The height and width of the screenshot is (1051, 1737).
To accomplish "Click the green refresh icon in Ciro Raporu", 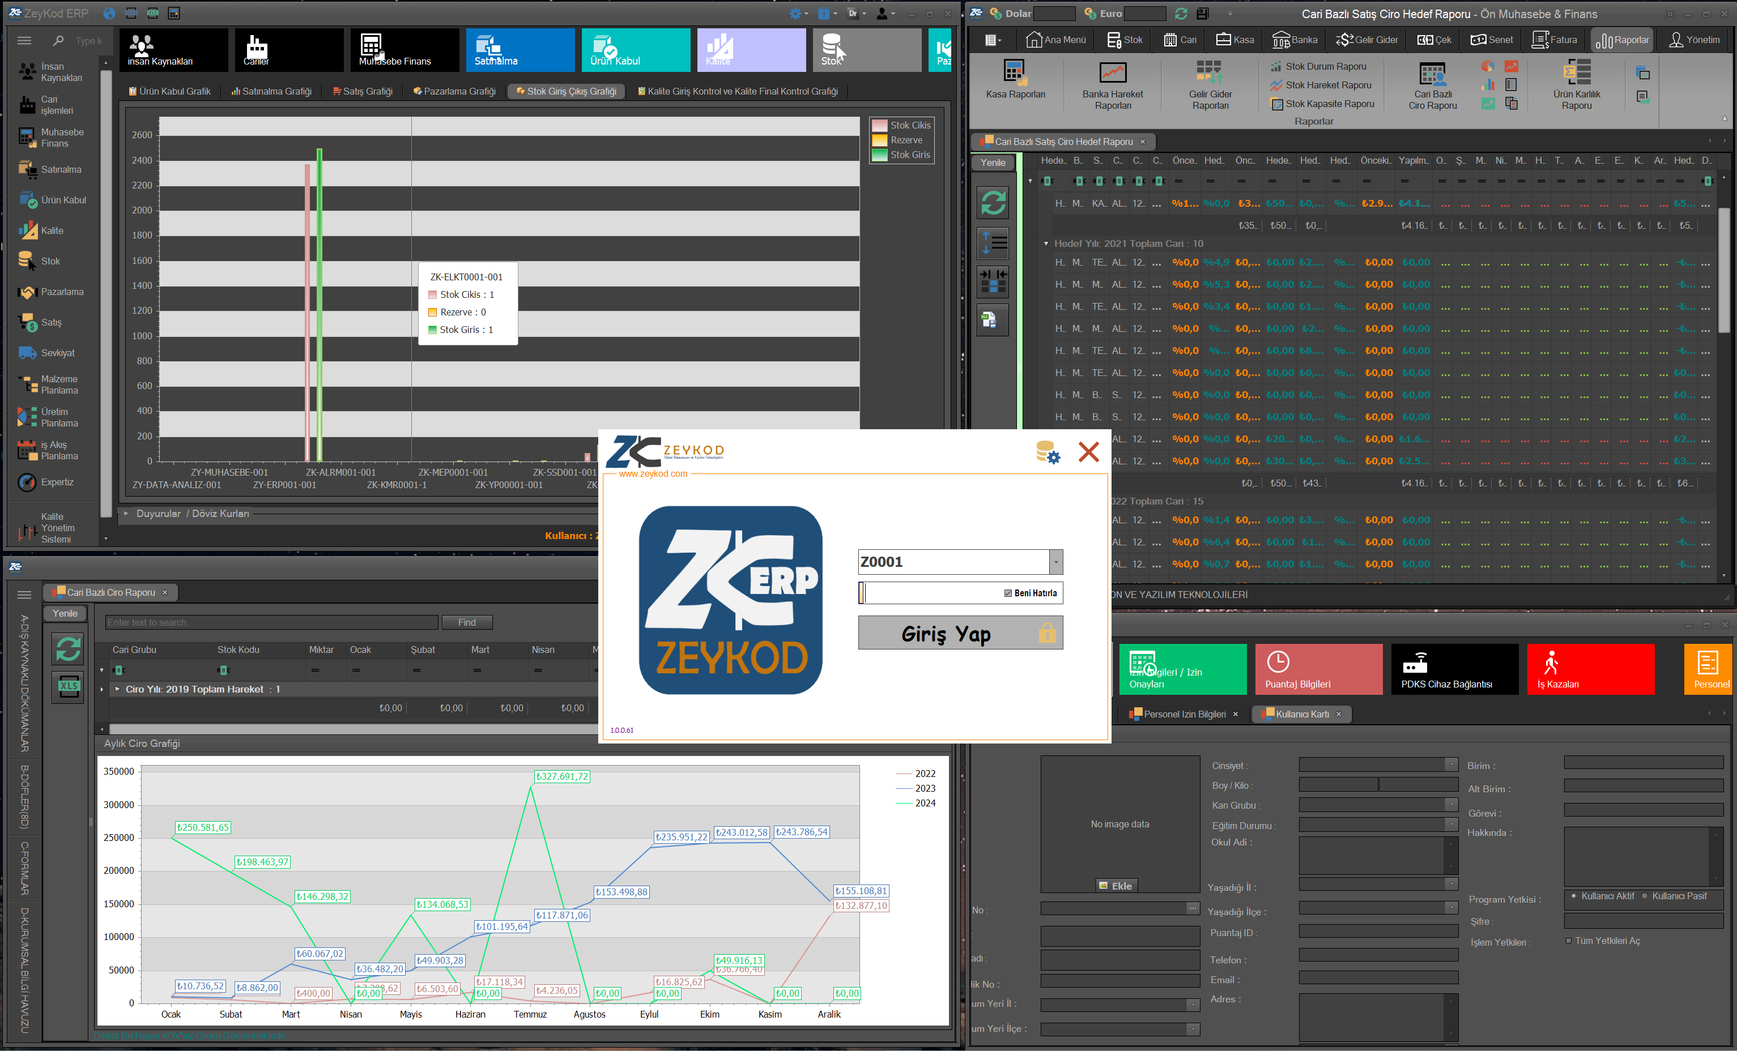I will click(69, 648).
